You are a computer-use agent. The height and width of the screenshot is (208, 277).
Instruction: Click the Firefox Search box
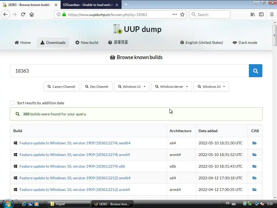[210, 15]
